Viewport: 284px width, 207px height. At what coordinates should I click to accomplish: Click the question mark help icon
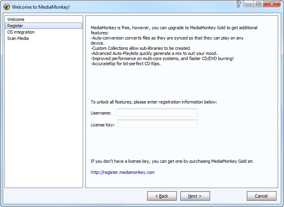tap(239, 4)
